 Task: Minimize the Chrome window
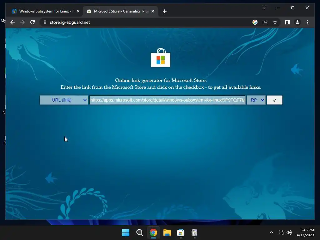click(x=278, y=8)
